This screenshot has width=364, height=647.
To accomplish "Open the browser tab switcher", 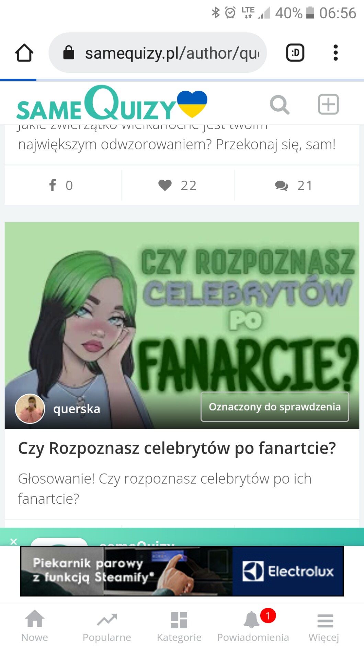I will (295, 53).
